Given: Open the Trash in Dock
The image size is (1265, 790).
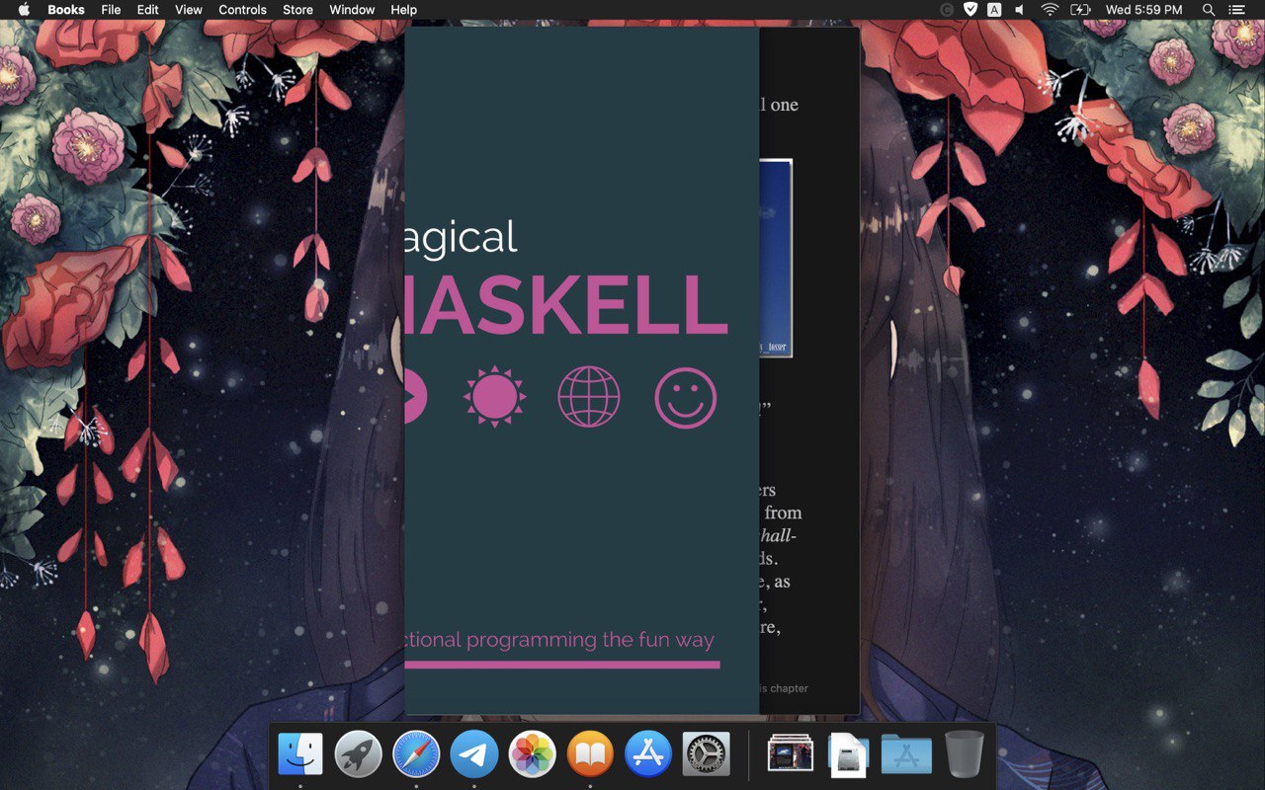Looking at the screenshot, I should [x=964, y=754].
